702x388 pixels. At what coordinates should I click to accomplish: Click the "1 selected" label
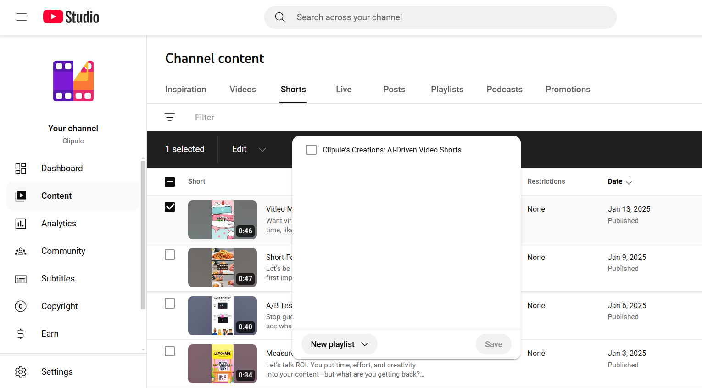(x=185, y=149)
